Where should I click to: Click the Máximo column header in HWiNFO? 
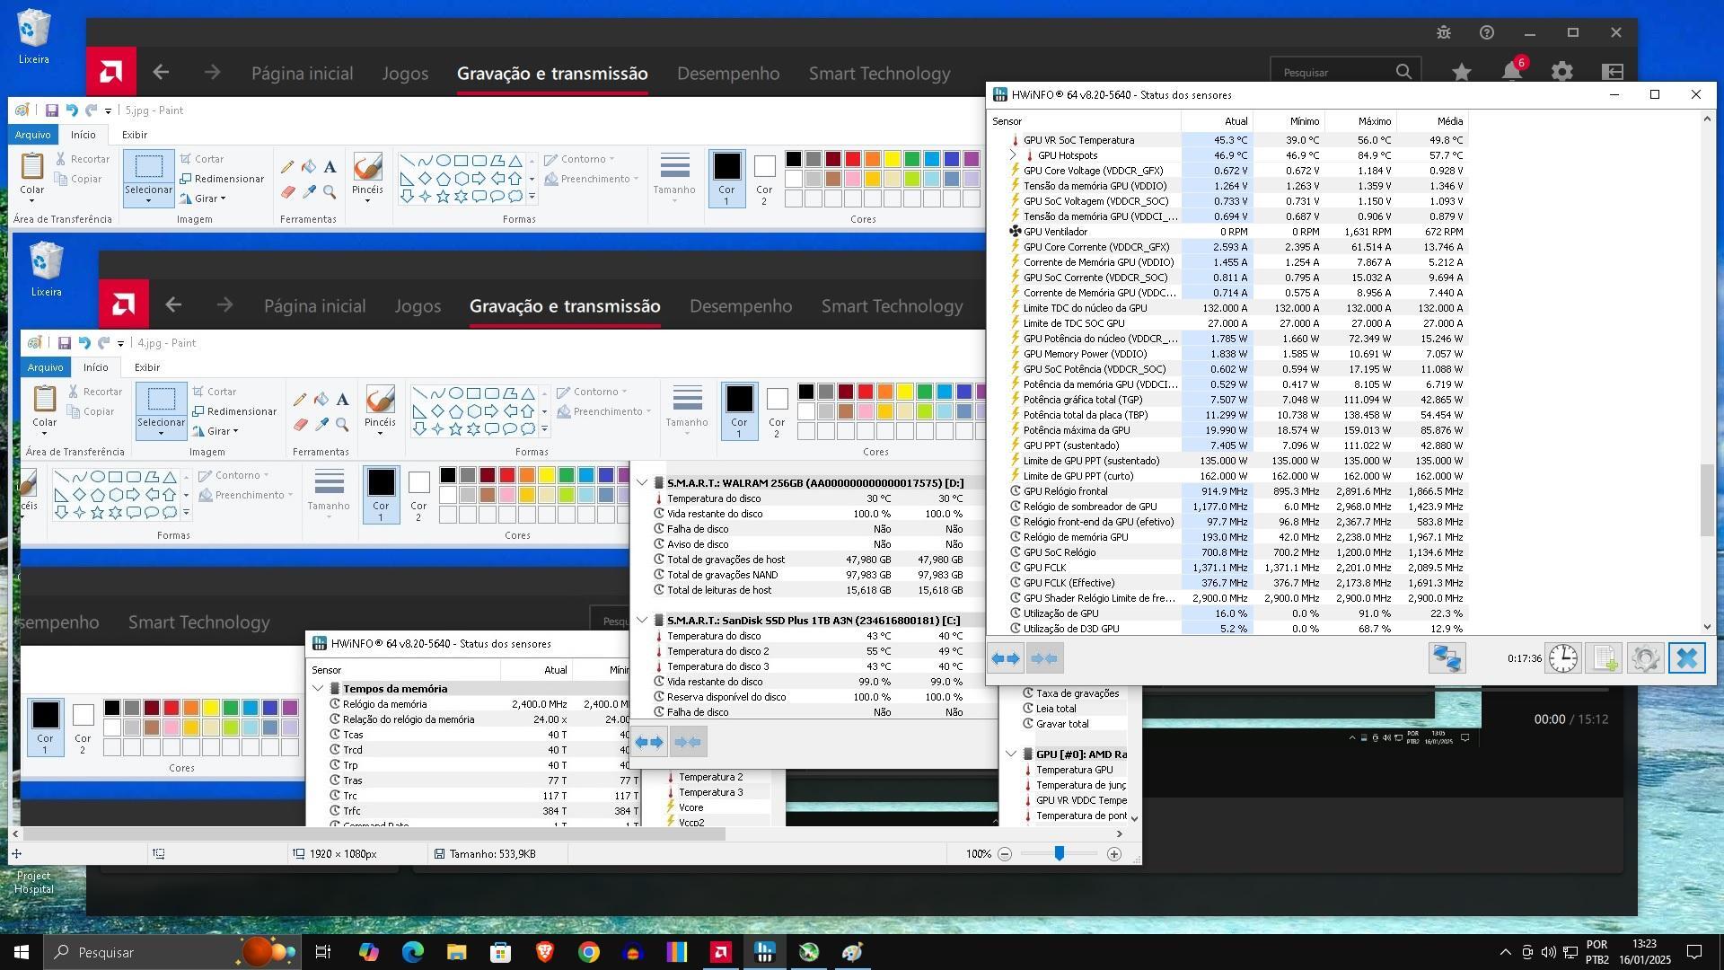pyautogui.click(x=1360, y=121)
